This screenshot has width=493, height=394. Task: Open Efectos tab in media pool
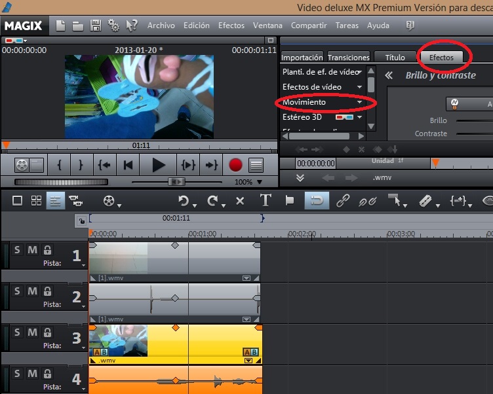[441, 57]
